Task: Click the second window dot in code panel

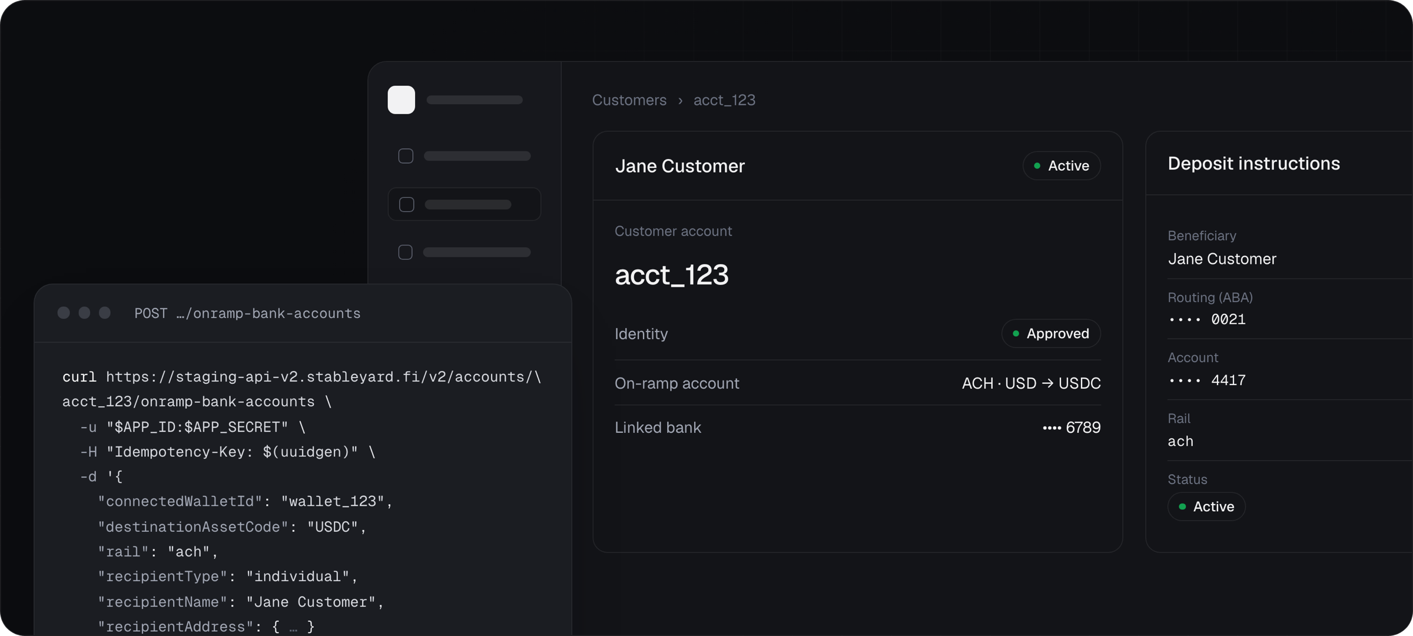Action: pyautogui.click(x=84, y=313)
